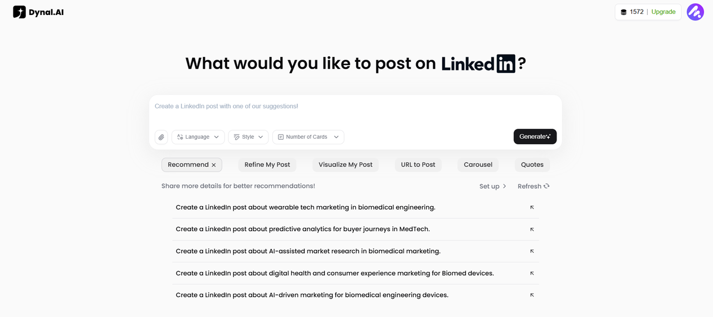Click arrow beside AI-assisted market research suggestion

pos(532,251)
